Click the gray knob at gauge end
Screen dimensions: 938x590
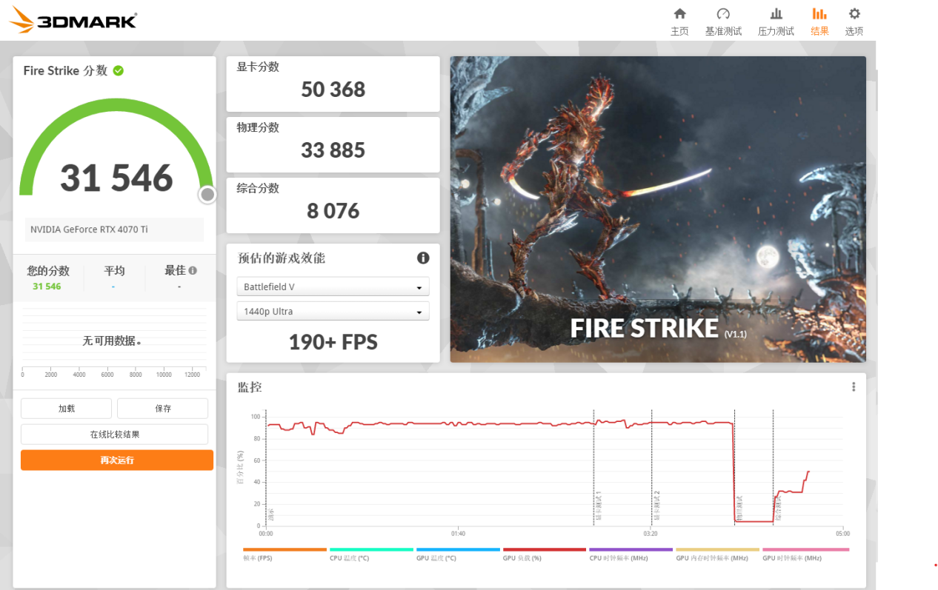(207, 194)
